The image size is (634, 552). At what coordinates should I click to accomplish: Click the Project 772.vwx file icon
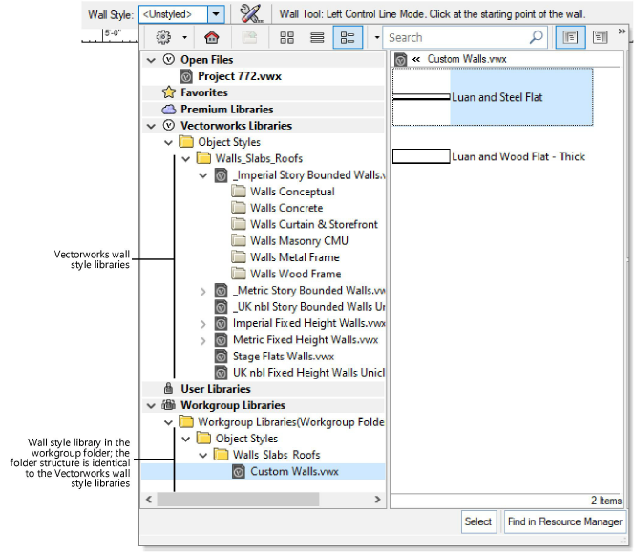(186, 76)
